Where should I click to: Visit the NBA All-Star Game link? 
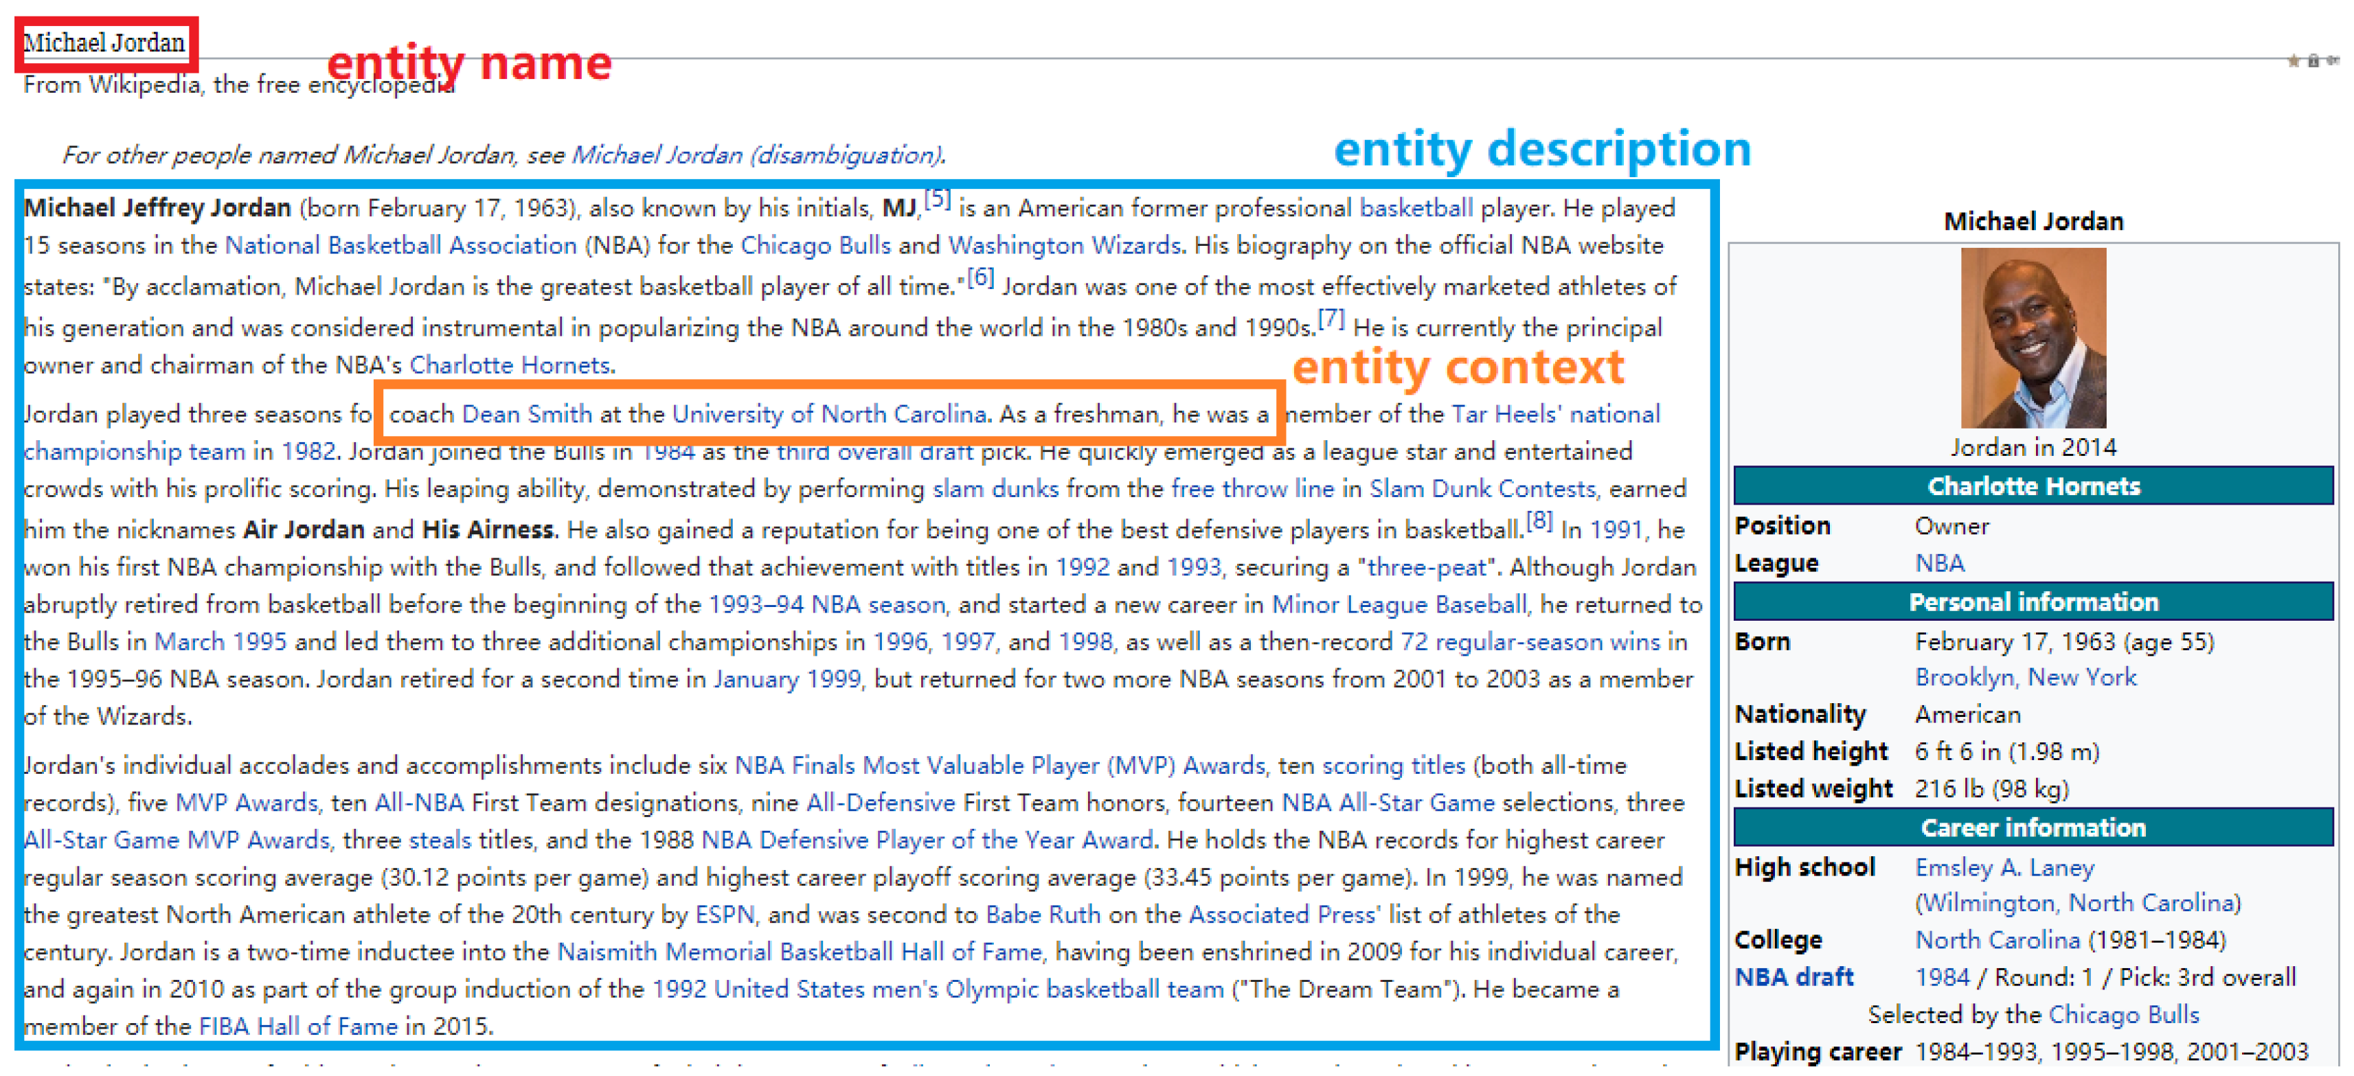(1388, 803)
